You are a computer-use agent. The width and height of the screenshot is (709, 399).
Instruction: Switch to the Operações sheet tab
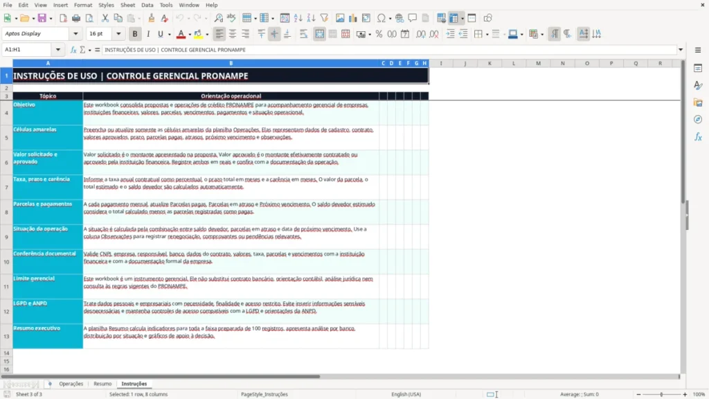(71, 384)
